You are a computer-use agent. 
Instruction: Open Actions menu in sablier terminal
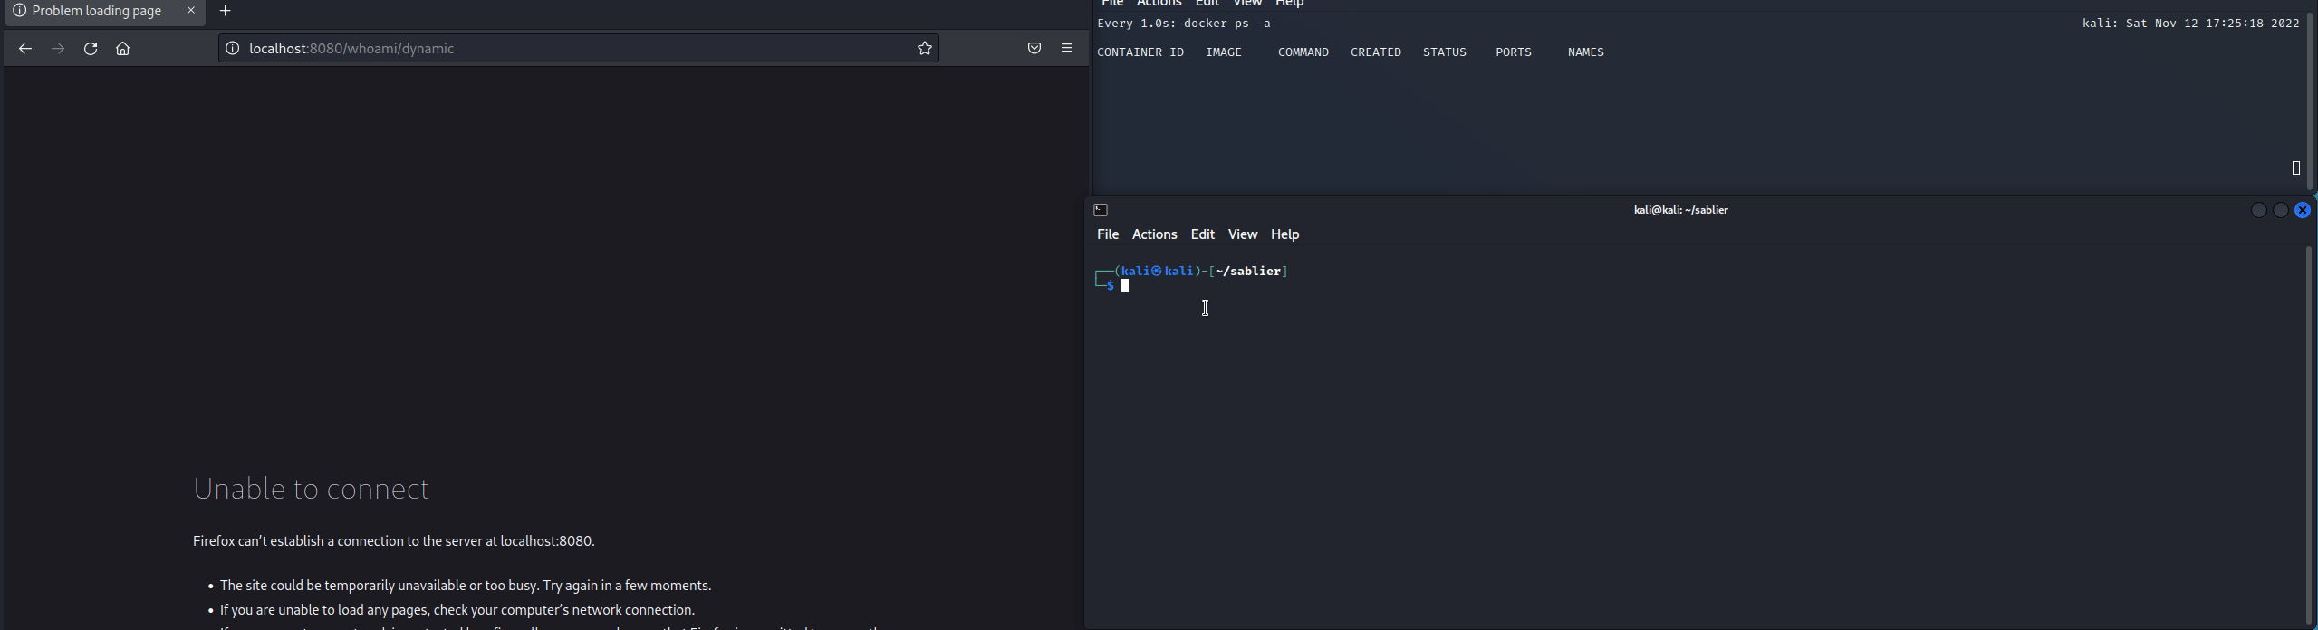[1154, 234]
